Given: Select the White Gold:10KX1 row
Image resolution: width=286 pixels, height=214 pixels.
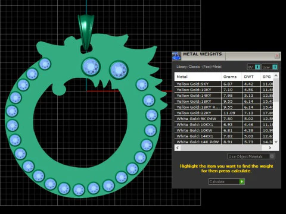Looking at the screenshot, I should [x=223, y=124].
